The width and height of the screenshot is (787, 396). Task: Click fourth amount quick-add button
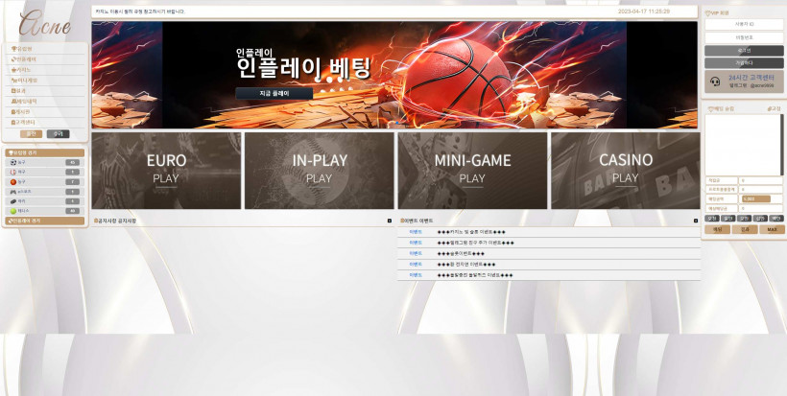pyautogui.click(x=760, y=219)
